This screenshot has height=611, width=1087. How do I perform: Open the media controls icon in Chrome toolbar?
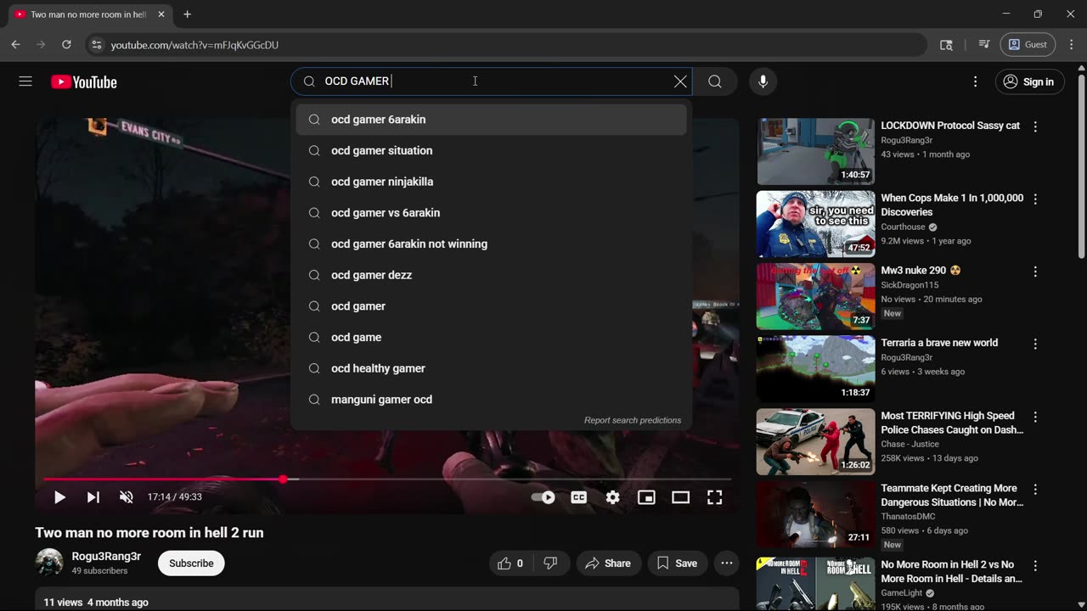pos(984,45)
